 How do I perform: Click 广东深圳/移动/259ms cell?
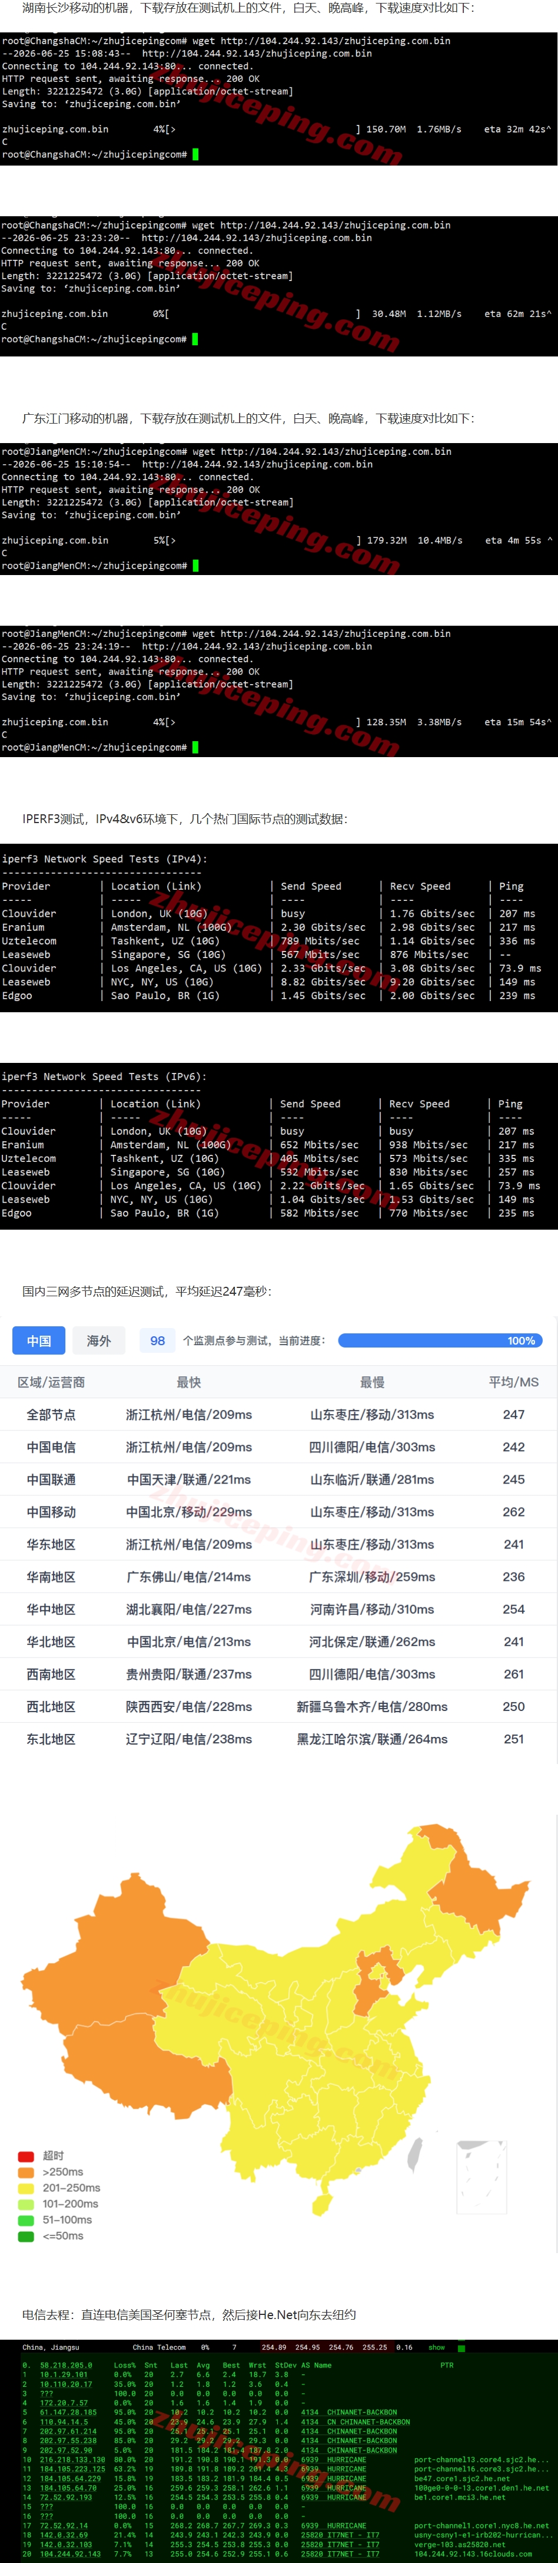coord(372,1577)
